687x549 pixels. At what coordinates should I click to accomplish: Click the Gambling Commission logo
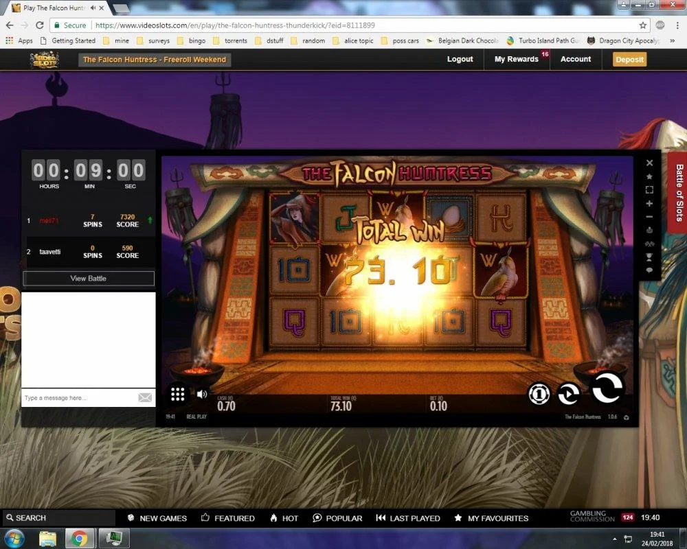point(592,517)
